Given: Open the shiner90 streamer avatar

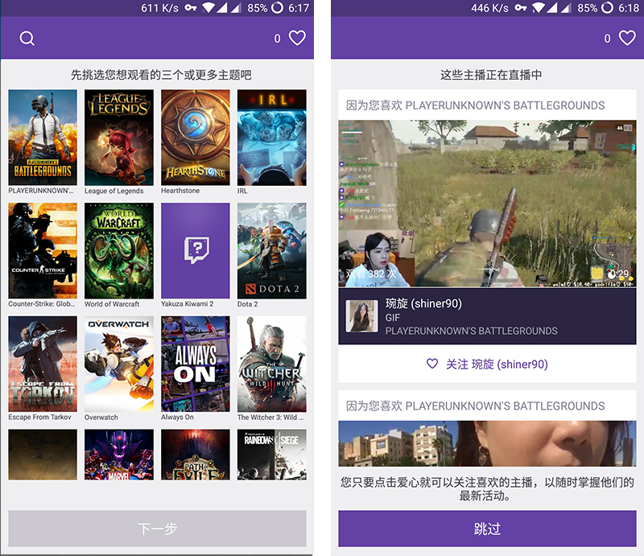Looking at the screenshot, I should pos(361,316).
